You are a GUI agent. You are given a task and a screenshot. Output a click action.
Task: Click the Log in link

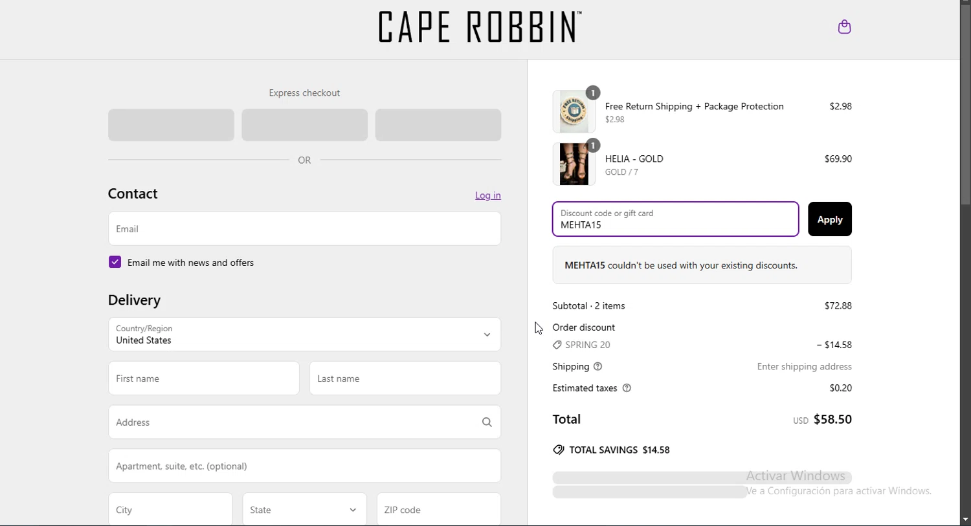click(x=488, y=195)
